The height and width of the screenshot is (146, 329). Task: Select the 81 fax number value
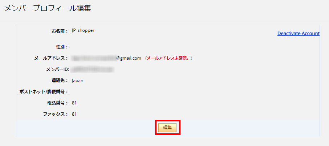74,114
